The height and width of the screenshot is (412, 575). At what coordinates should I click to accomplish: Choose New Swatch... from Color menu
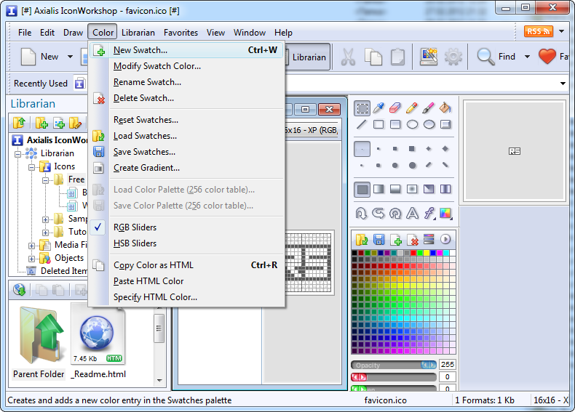click(186, 50)
